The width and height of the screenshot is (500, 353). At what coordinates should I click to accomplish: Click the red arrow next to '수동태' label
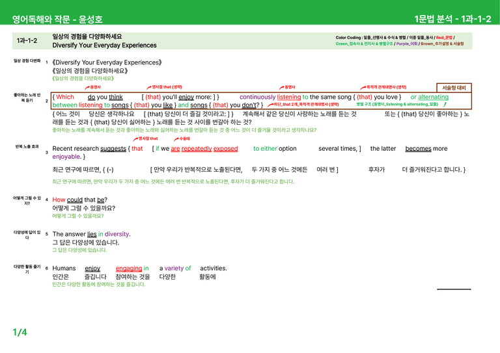click(x=176, y=139)
